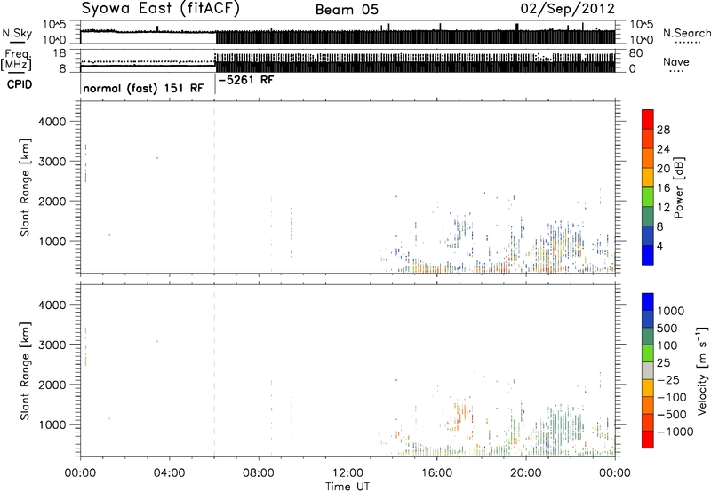Click the "100" velocity color bar value
Screen dimensions: 711x492
667,345
